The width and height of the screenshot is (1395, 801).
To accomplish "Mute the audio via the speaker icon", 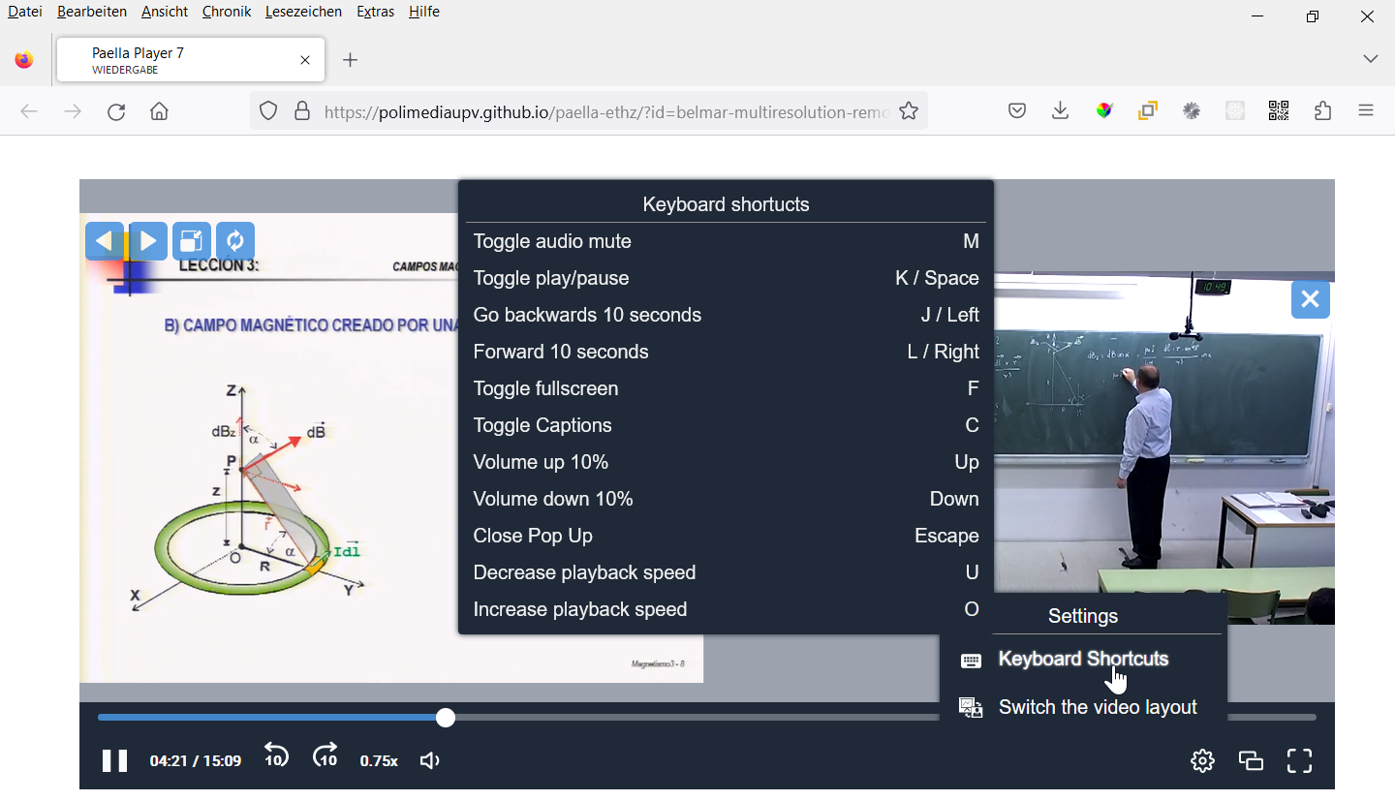I will click(x=429, y=760).
